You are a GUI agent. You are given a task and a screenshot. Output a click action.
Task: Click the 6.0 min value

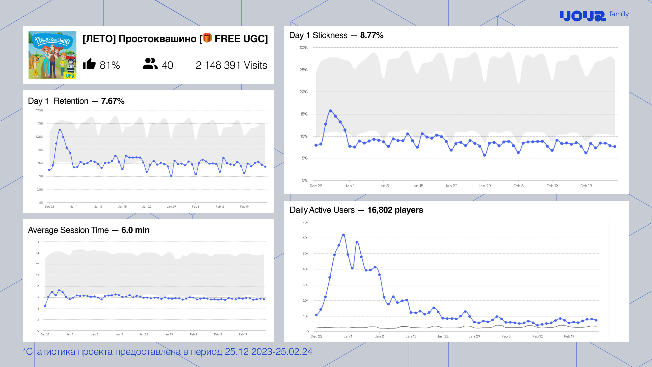(135, 230)
